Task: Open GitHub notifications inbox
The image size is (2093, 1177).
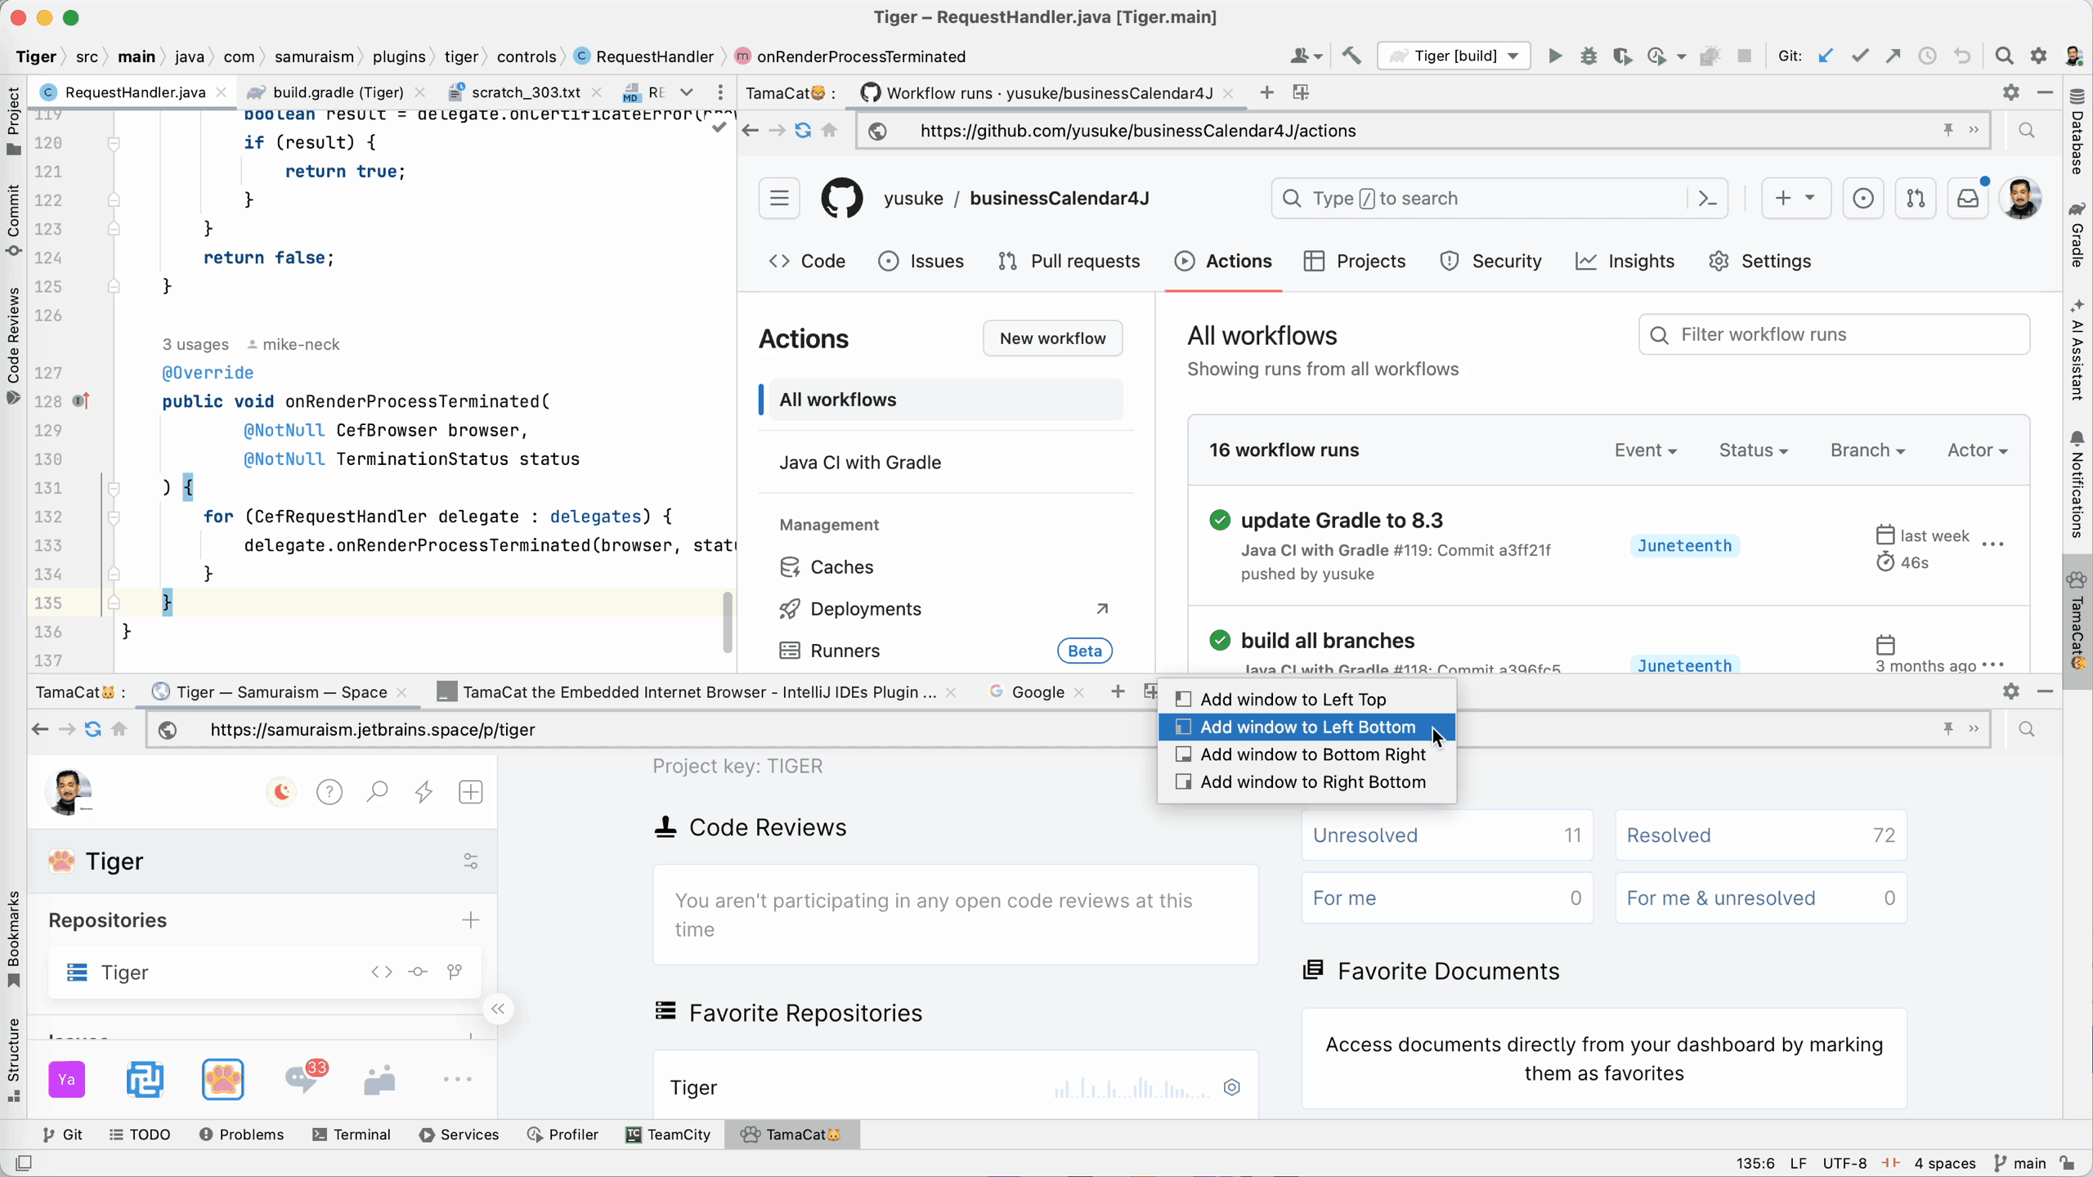Action: pyautogui.click(x=1968, y=199)
